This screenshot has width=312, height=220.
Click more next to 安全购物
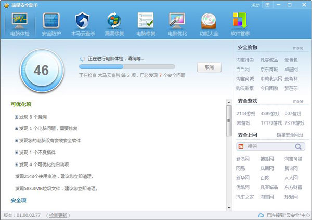click(x=298, y=48)
